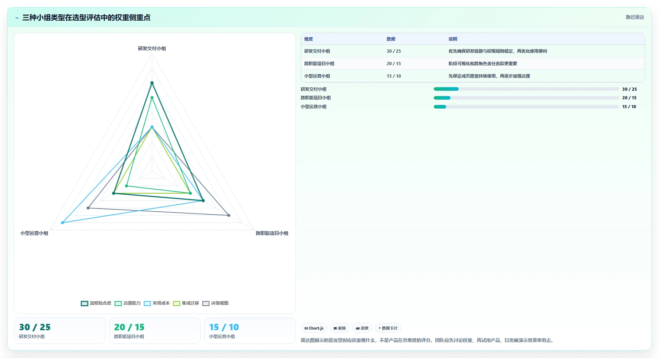Hide the 采用成本 series via legend
The height and width of the screenshot is (358, 659).
pyautogui.click(x=157, y=303)
